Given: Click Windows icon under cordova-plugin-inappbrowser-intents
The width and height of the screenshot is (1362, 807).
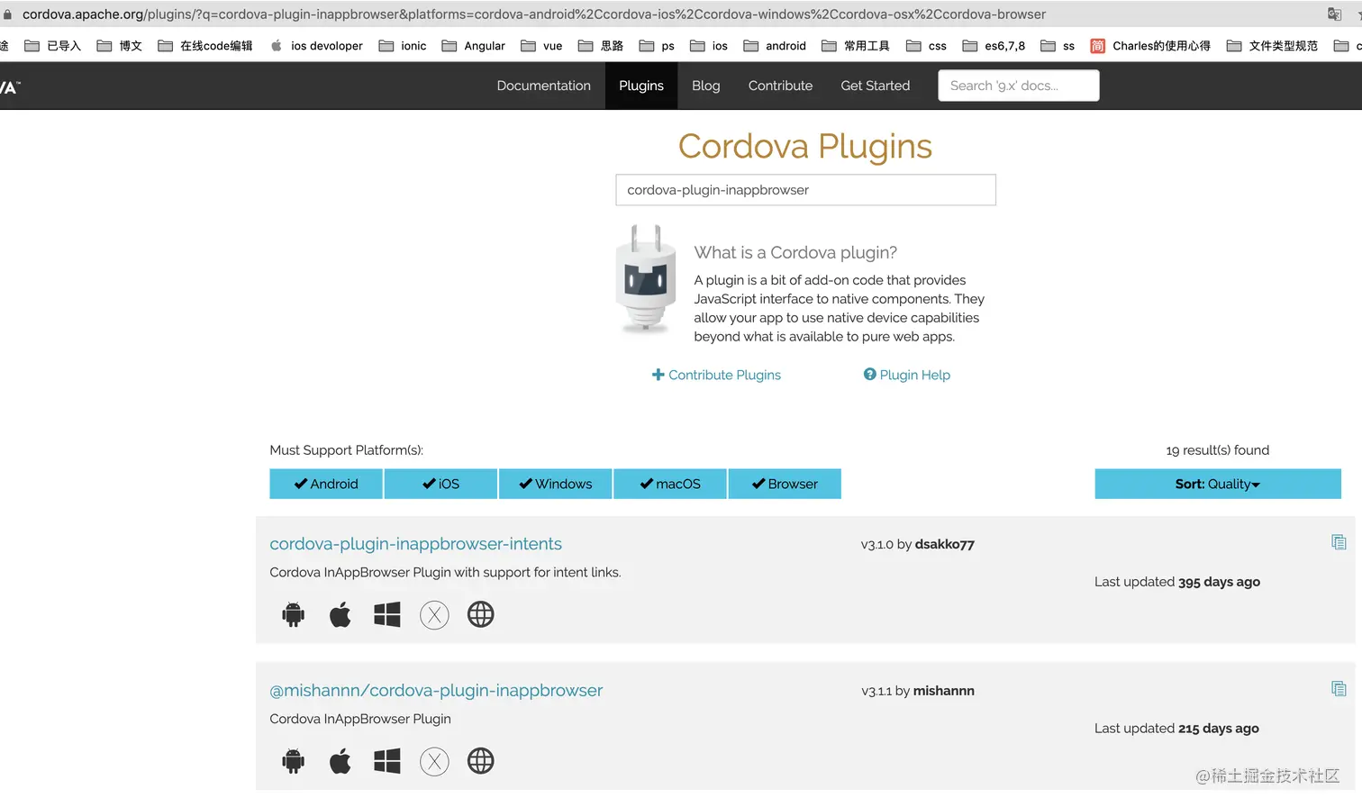Looking at the screenshot, I should click(387, 614).
